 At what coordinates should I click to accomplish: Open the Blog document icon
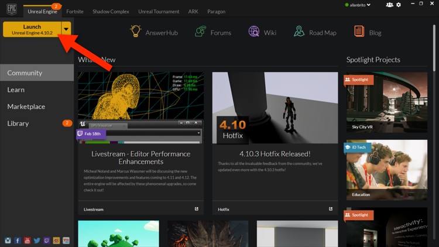pos(359,32)
